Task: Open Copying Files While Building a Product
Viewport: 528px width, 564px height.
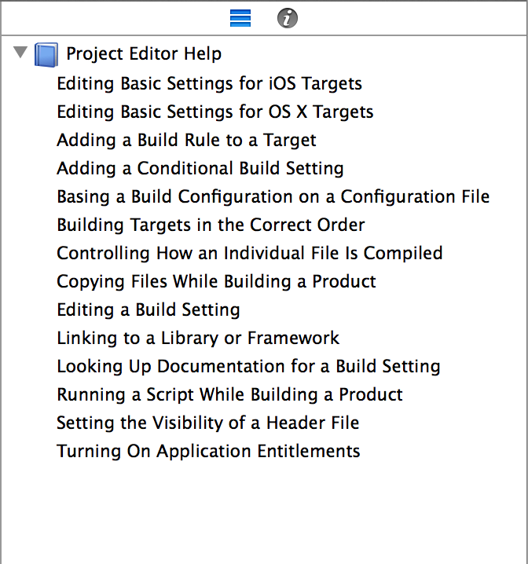Action: coord(216,281)
